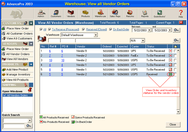Open View All Products

(x=17, y=80)
